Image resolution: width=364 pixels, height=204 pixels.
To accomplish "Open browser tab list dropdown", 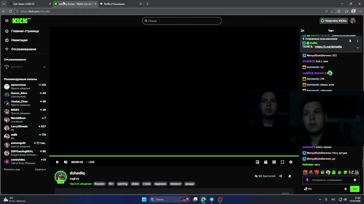I will 4,4.
